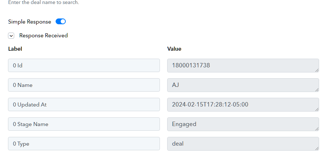Select the 0 Stage Name label field
This screenshot has width=326, height=155.
[x=84, y=124]
